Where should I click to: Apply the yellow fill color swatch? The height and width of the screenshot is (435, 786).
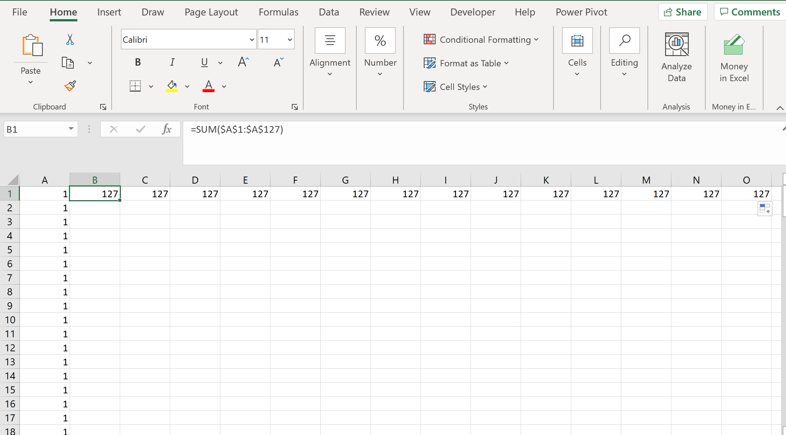pyautogui.click(x=171, y=86)
